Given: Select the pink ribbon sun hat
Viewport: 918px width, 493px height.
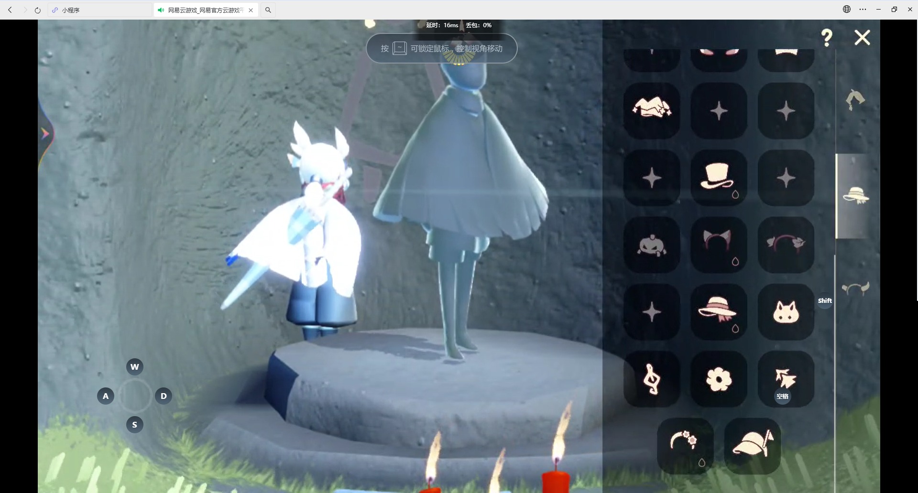Looking at the screenshot, I should coord(719,312).
